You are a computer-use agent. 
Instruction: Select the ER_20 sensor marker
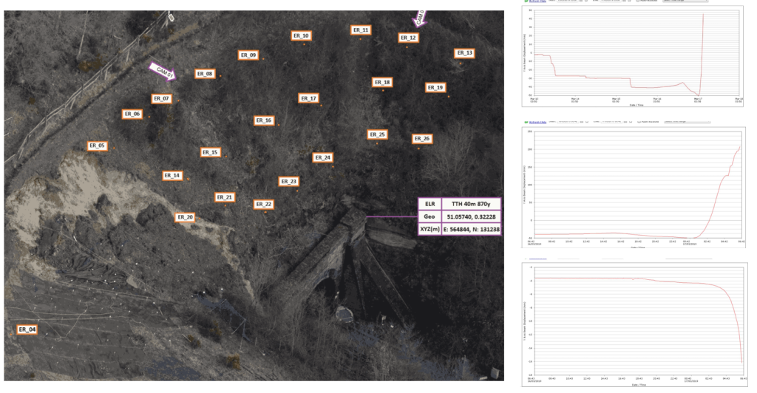coord(185,217)
